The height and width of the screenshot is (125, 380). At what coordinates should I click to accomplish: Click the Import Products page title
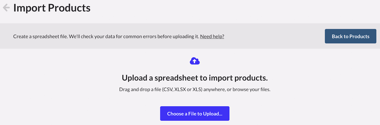52,8
